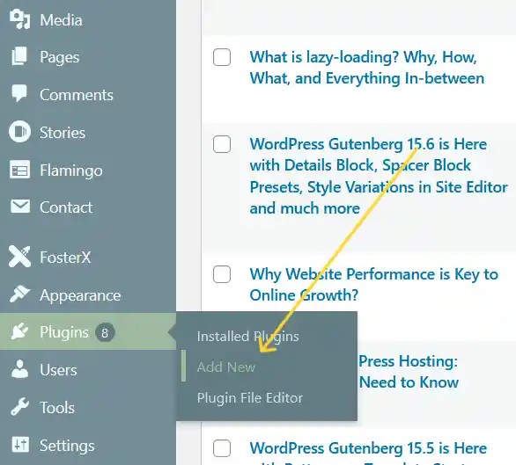Open Plugin File Editor from flyout
Image resolution: width=516 pixels, height=465 pixels.
(x=250, y=398)
